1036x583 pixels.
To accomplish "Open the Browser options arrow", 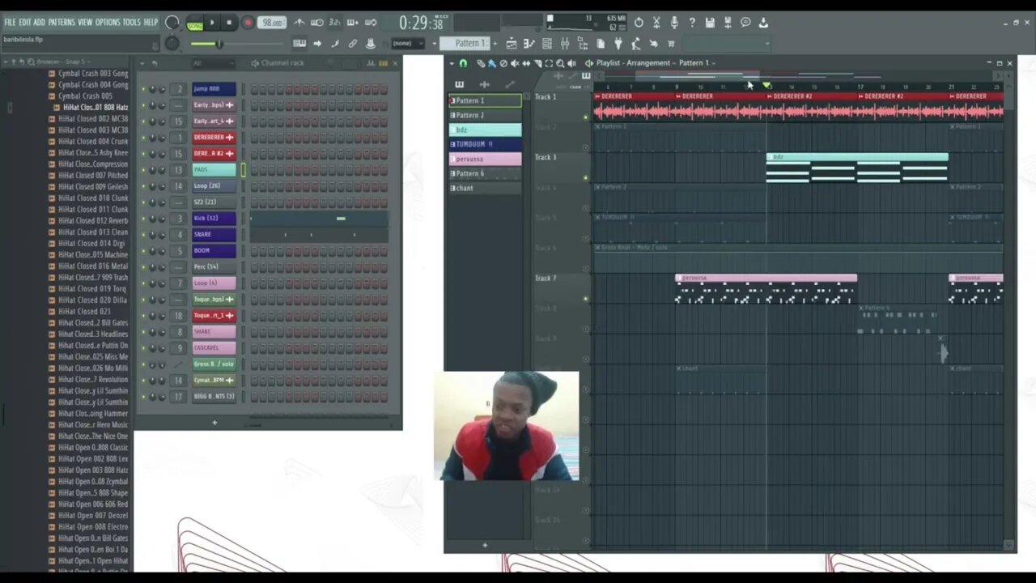I will (6, 62).
